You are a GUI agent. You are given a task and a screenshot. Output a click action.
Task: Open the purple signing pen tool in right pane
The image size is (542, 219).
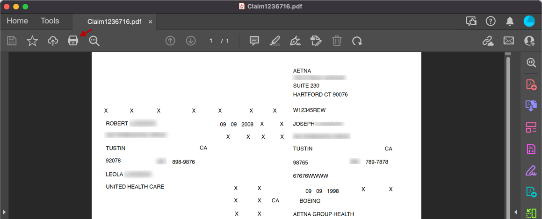(x=531, y=170)
